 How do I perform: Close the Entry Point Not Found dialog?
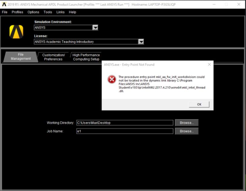[x=209, y=64]
